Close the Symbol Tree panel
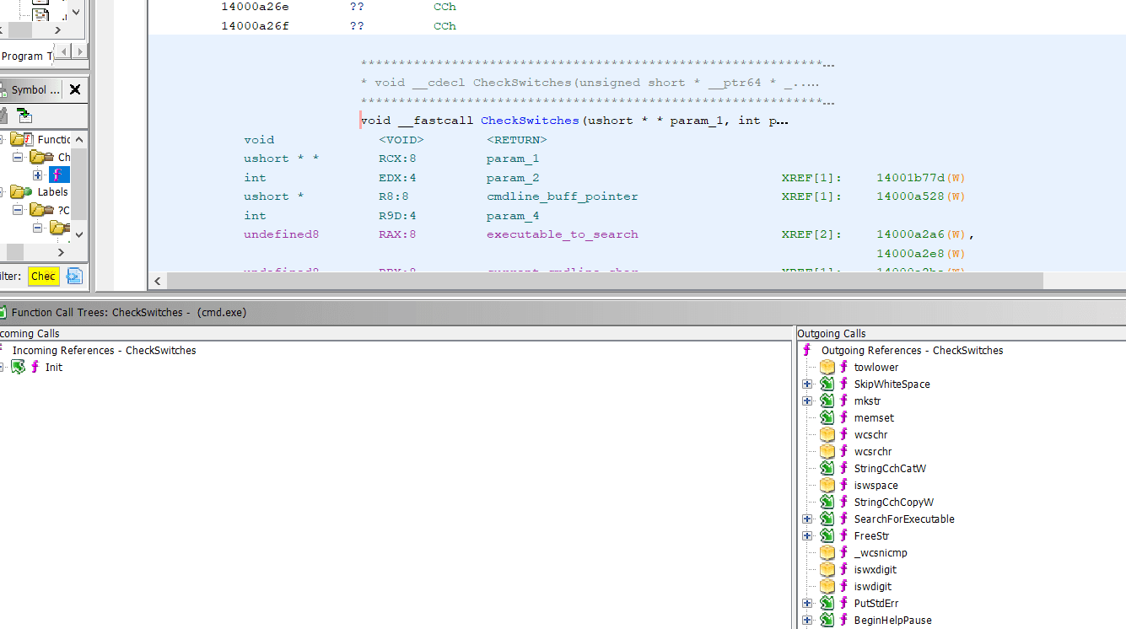The height and width of the screenshot is (629, 1126). point(74,89)
